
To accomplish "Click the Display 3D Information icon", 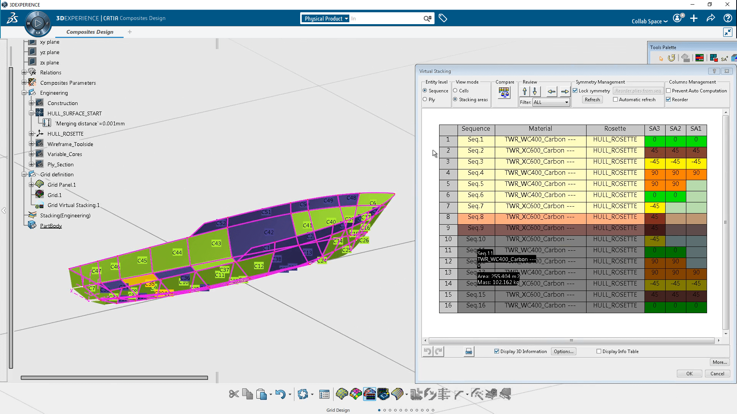I will [x=497, y=351].
